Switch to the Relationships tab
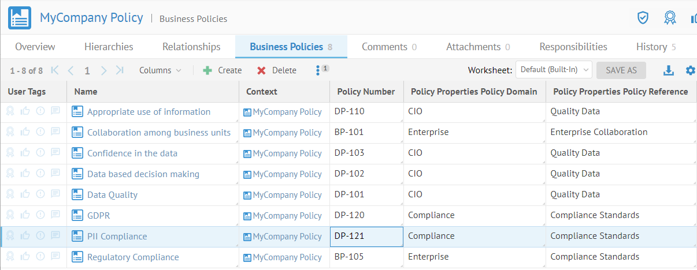 (191, 47)
